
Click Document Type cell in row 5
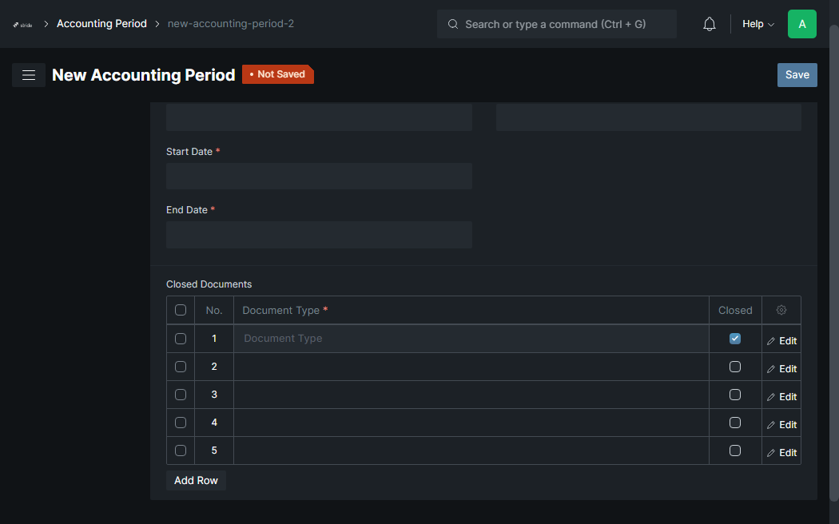click(471, 451)
